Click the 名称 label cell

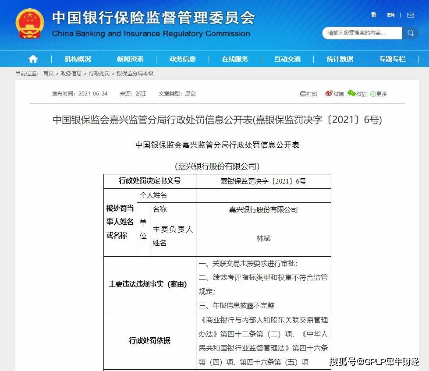point(173,210)
